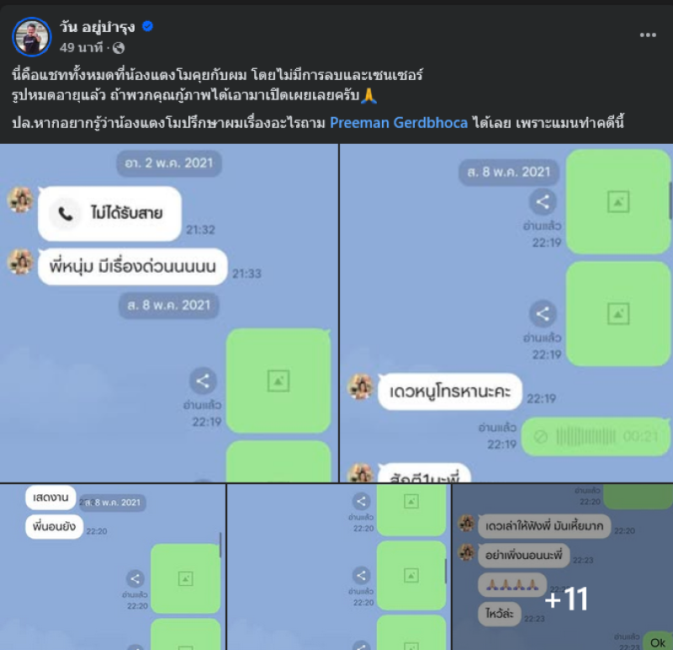Viewport: 673px width, 650px height.
Task: Click top share icon in bottom-middle screenshot
Action: [x=361, y=501]
